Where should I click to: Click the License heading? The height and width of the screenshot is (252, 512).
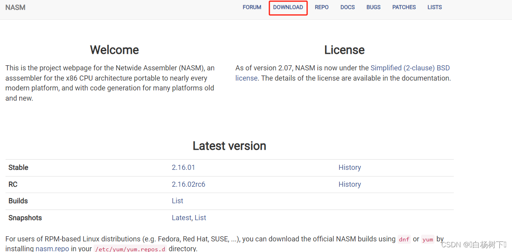[x=344, y=50]
